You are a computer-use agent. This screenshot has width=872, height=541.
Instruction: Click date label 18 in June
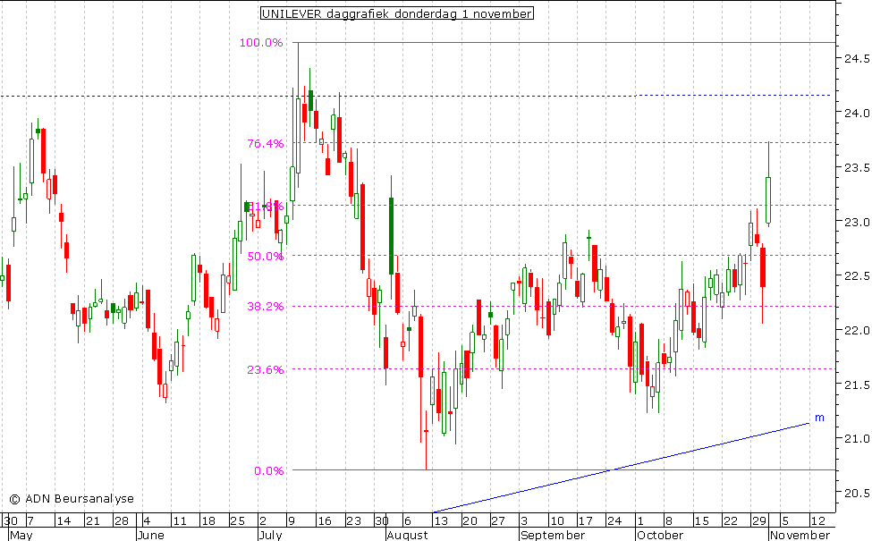point(208,521)
